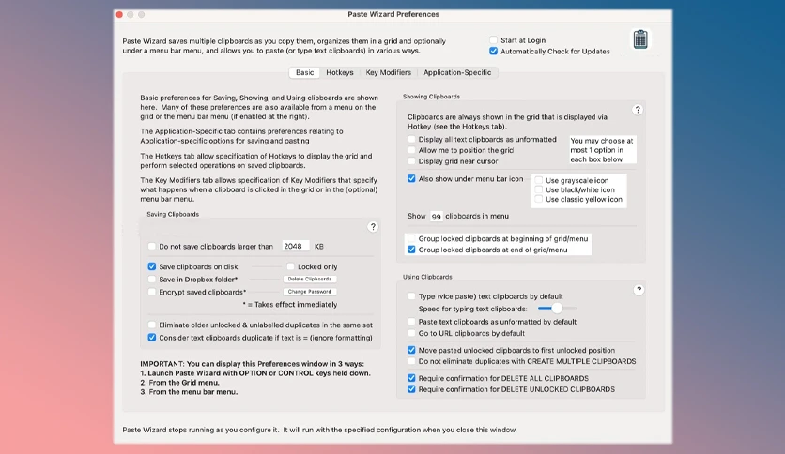Click '* = Takes effect immediately' note

pos(290,304)
